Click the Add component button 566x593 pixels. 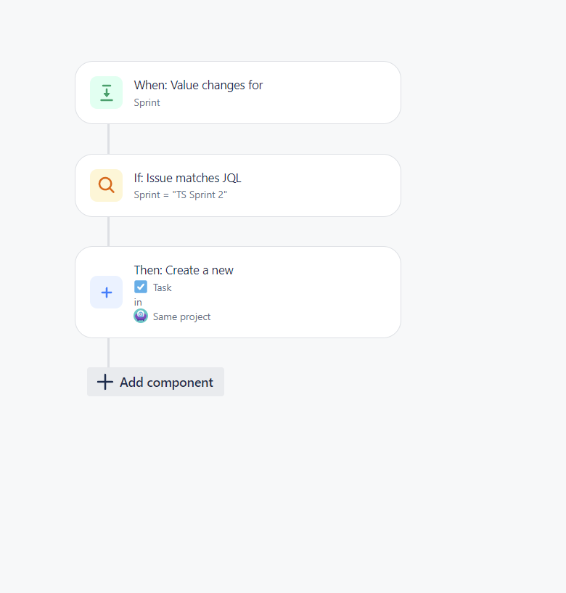click(155, 382)
